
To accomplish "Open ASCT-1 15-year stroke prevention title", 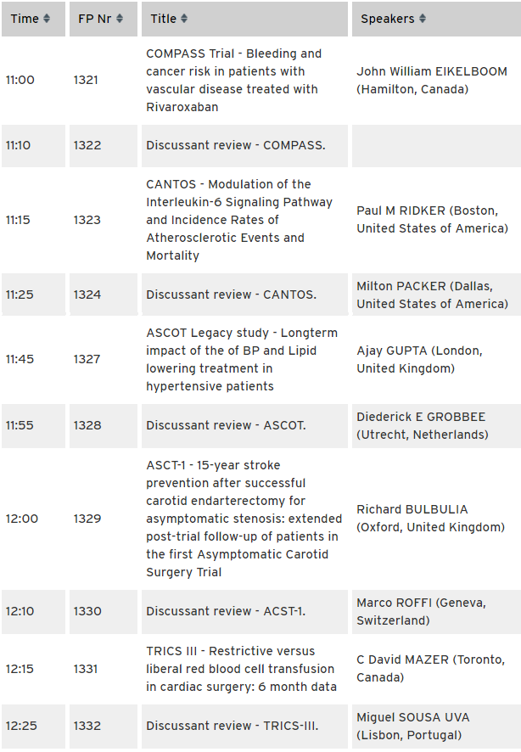I will 244,519.
